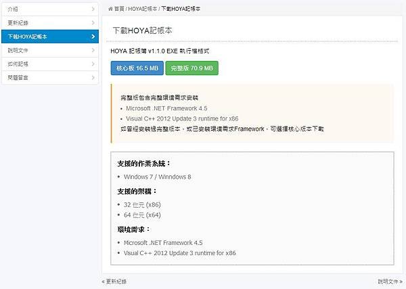Click the 環境需求 heading
406x289 pixels.
click(x=133, y=229)
